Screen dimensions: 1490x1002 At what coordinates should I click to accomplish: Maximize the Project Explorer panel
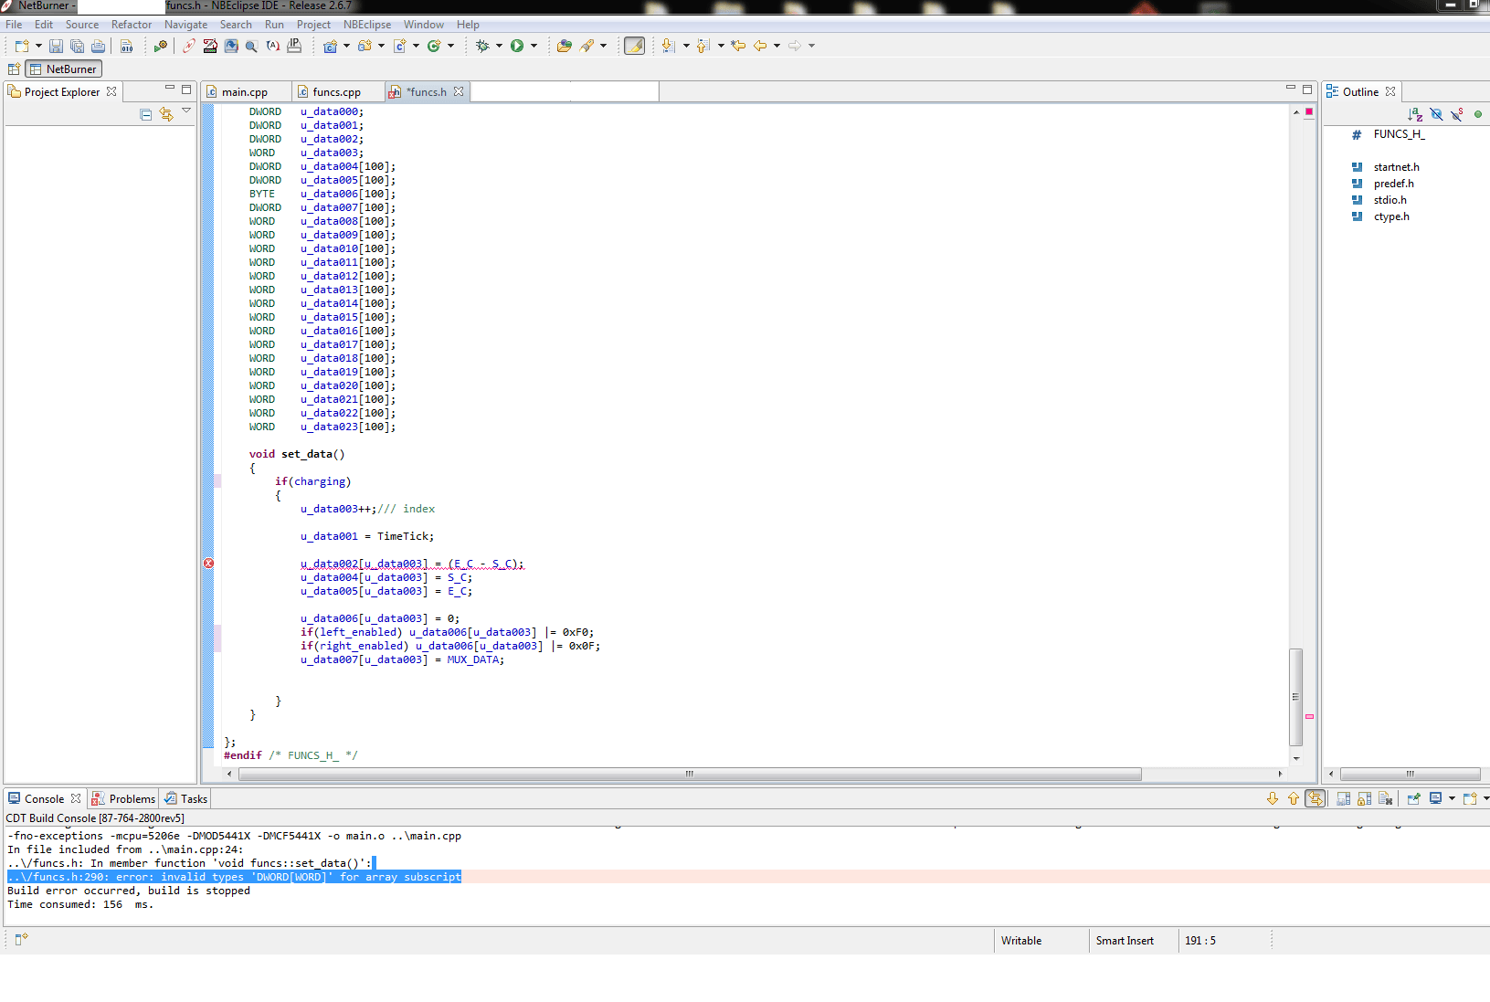[186, 90]
